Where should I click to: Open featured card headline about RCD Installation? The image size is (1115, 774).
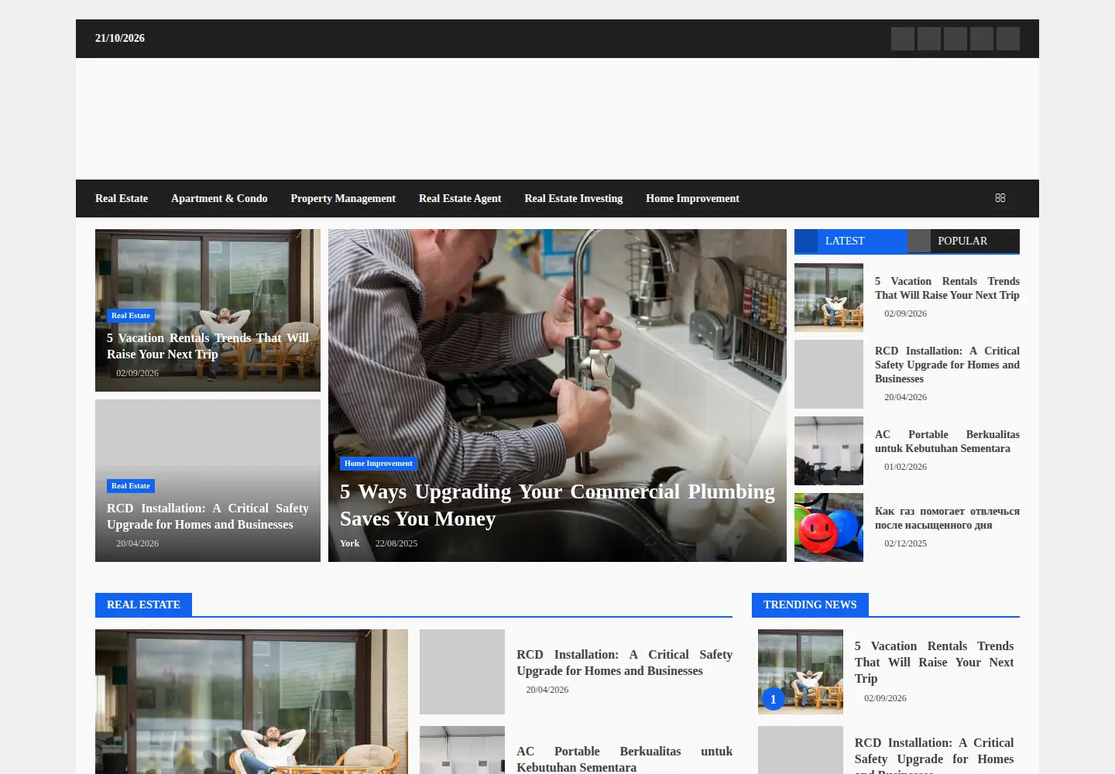tap(208, 516)
